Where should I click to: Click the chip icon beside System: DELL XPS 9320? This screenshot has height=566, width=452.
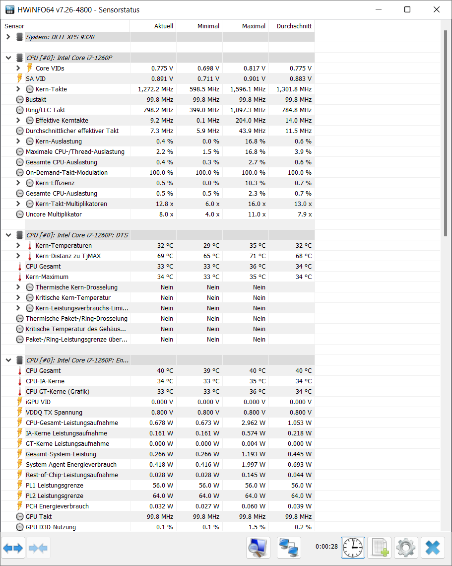[x=20, y=37]
